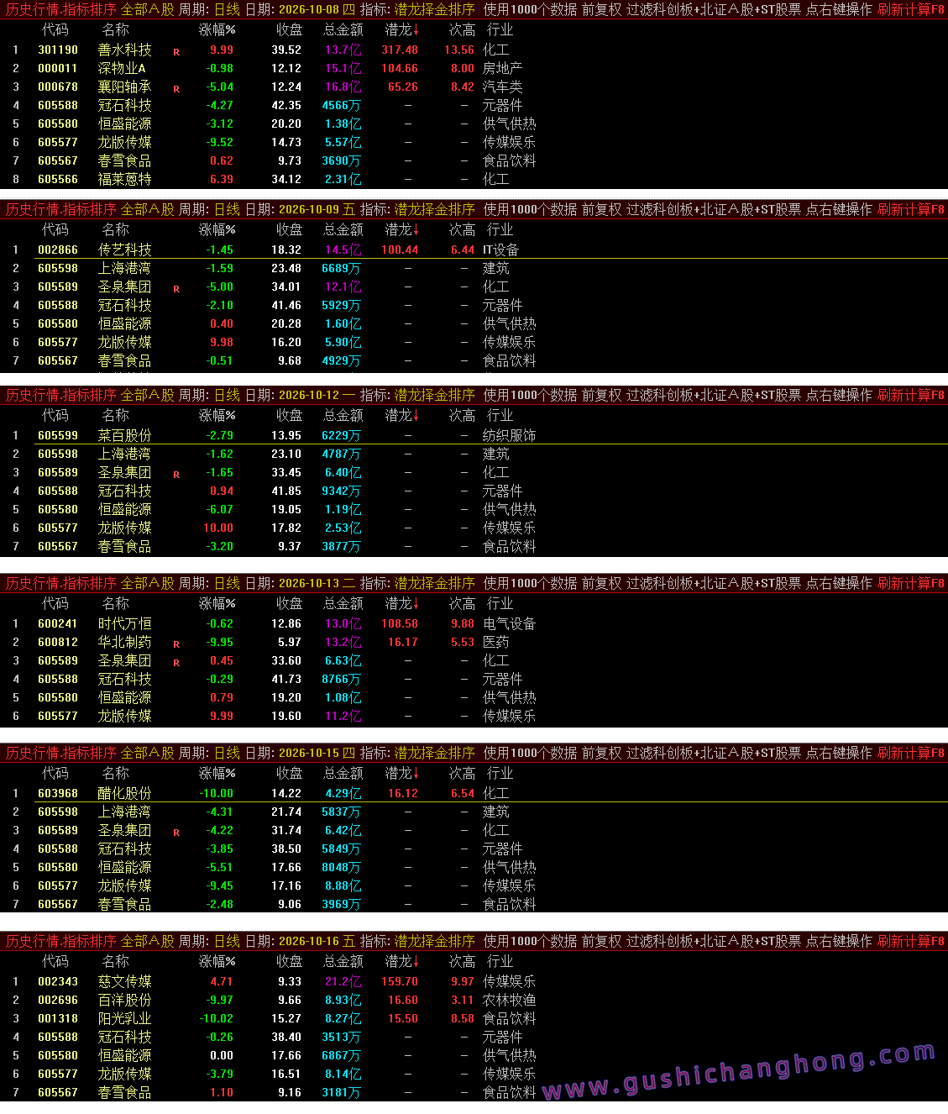The width and height of the screenshot is (948, 1114).
Task: Select 春雪食品 in the 2026-10-16 panel
Action: [125, 1092]
